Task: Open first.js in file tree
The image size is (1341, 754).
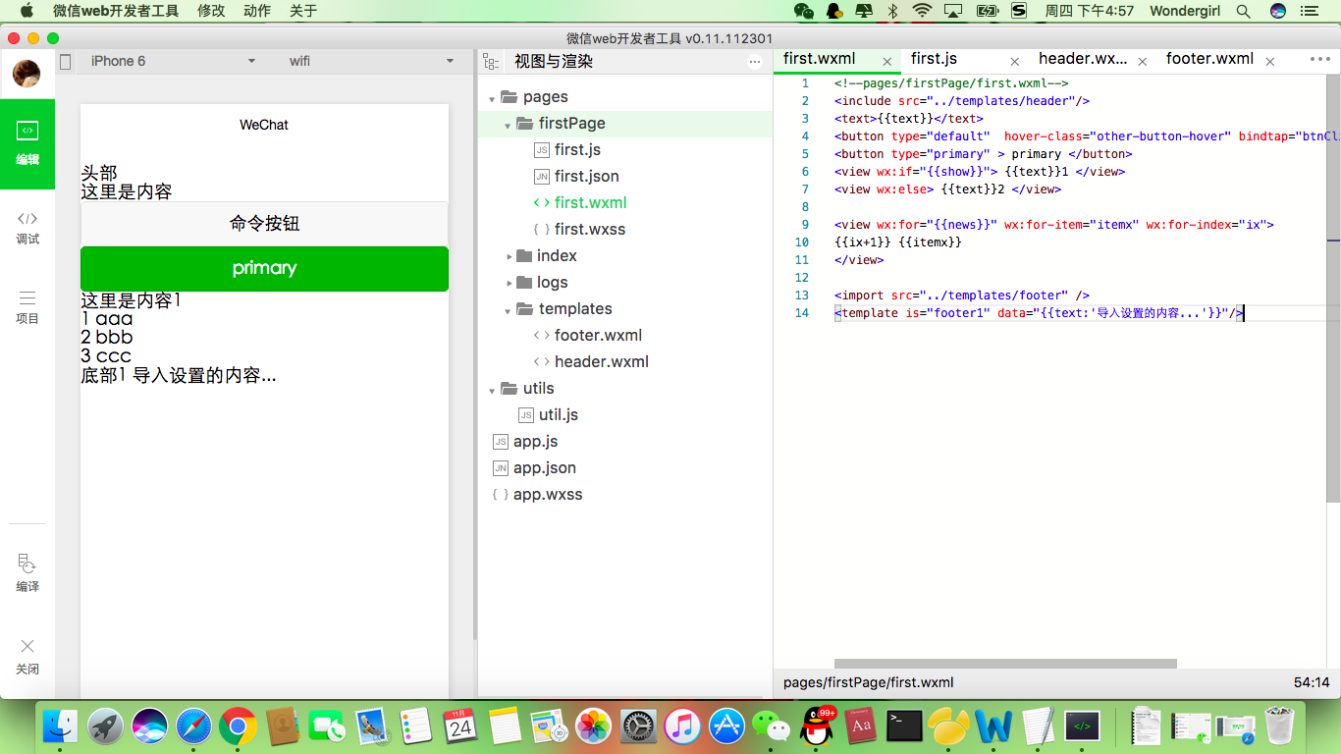Action: pyautogui.click(x=577, y=150)
